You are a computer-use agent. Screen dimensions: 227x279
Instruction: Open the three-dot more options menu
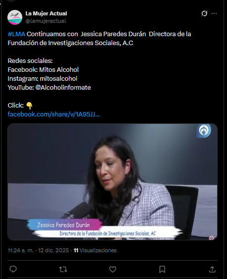coord(214,13)
